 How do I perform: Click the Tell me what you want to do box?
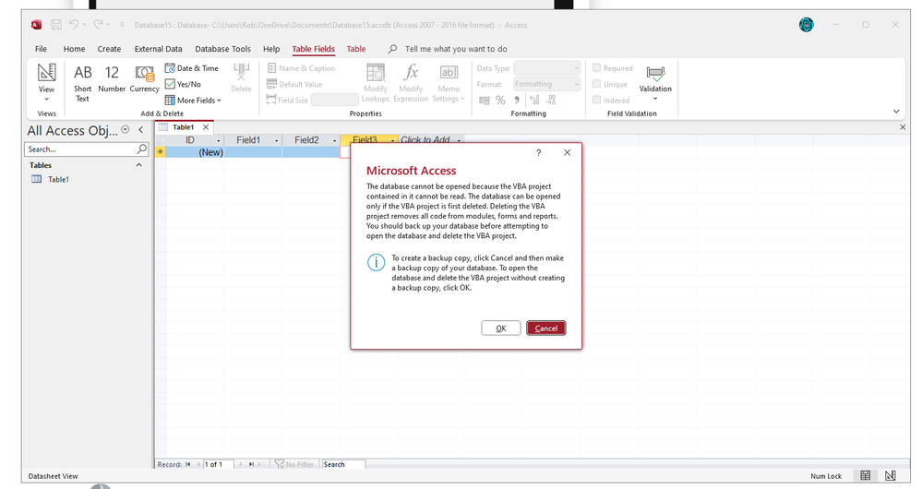pyautogui.click(x=456, y=49)
